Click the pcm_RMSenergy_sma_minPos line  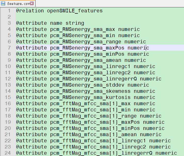pyautogui.click(x=83, y=54)
